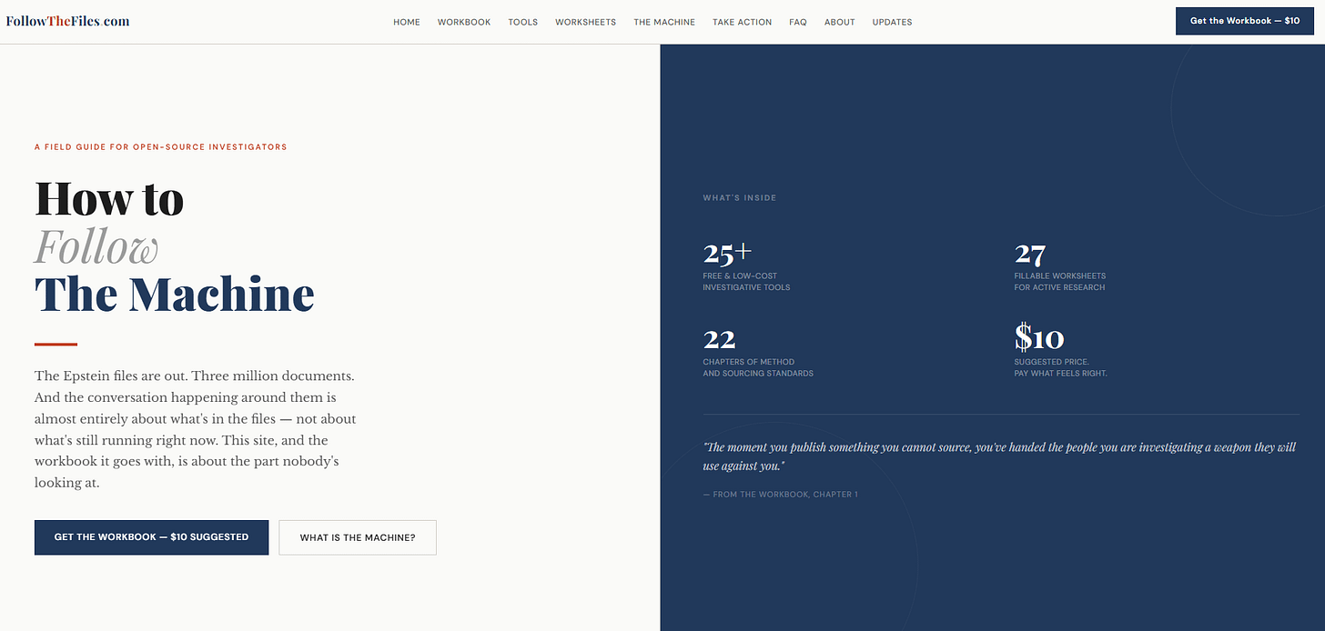
Task: Open the WORKBOOK nav item
Action: pos(464,22)
